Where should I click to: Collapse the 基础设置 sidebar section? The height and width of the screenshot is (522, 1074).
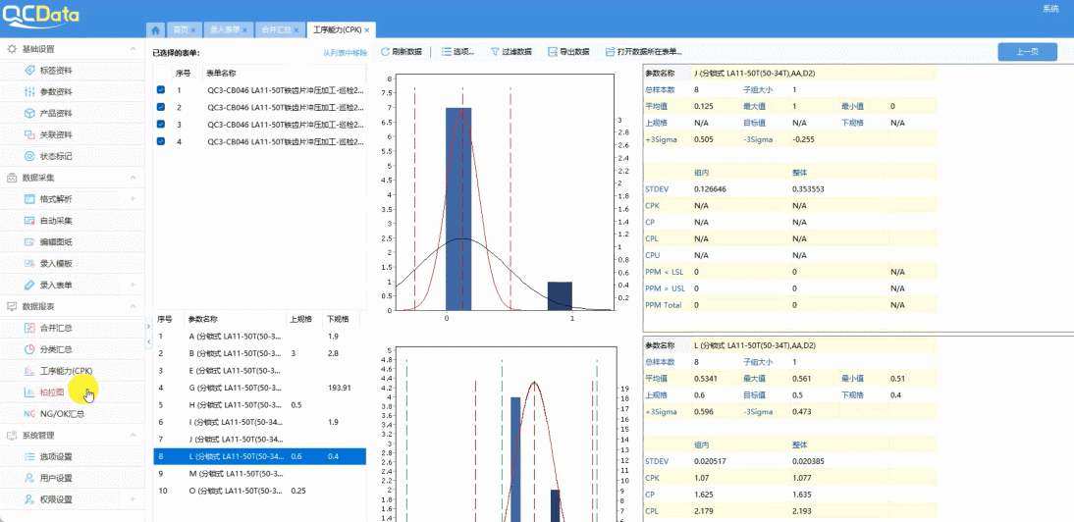(133, 49)
